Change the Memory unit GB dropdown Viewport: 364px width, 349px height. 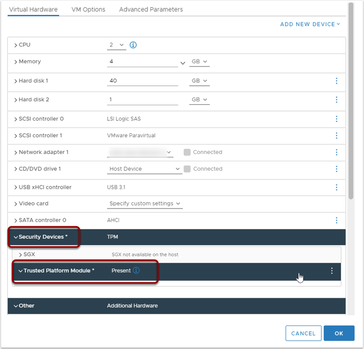200,62
